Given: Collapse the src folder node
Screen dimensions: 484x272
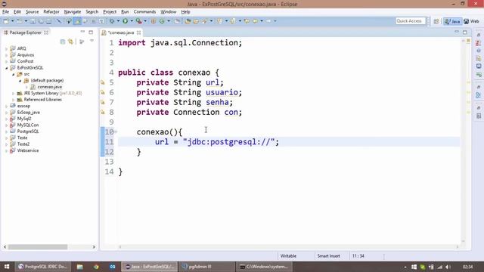Looking at the screenshot, I should [x=14, y=74].
